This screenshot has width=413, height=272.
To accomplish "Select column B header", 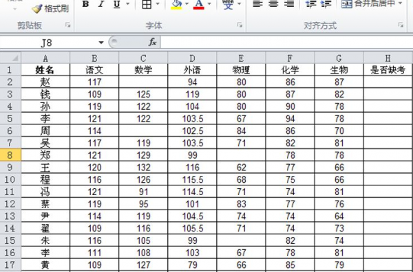I will tap(94, 58).
